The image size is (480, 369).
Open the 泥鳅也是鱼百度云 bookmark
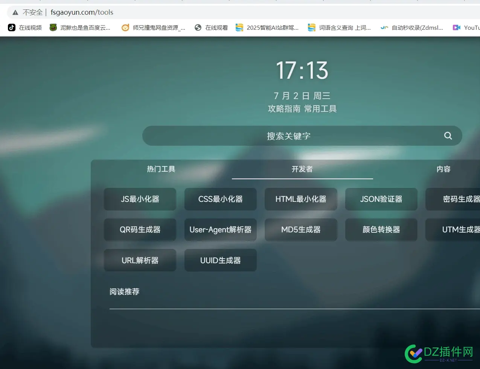[x=80, y=27]
